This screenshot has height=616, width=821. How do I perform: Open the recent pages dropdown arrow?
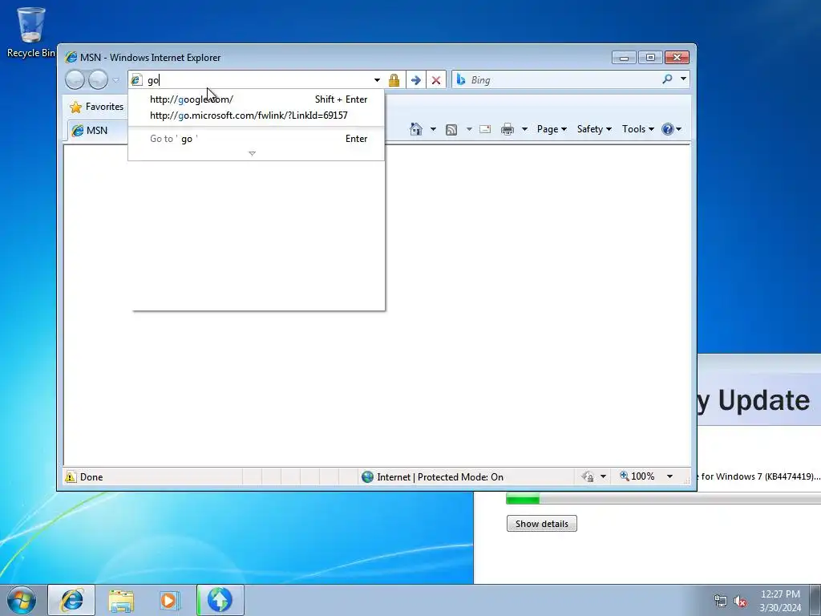pyautogui.click(x=115, y=80)
